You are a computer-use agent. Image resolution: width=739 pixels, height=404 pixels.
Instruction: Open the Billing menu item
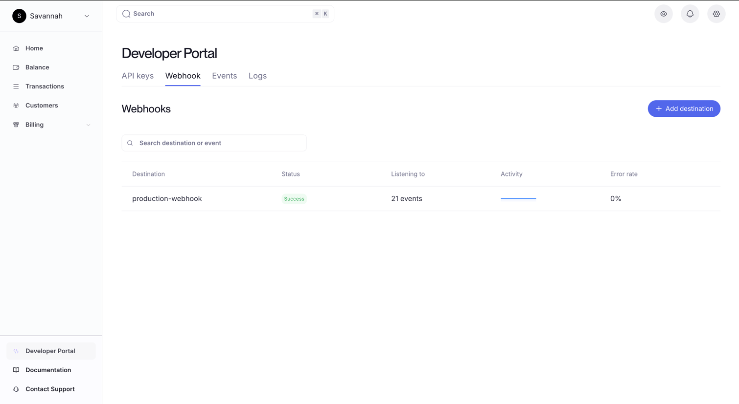tap(51, 125)
